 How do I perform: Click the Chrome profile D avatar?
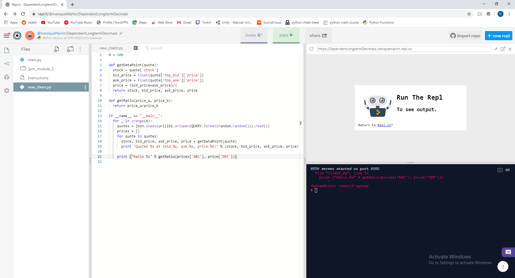point(501,14)
